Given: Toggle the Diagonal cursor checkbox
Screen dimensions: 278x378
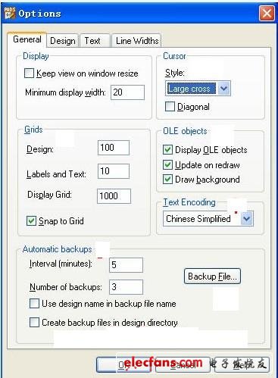Looking at the screenshot, I should [x=170, y=106].
